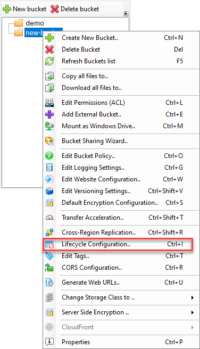Screen dimensions: 200x349
Task: Click the calendar icon for Lifecycle Configuration
Action: coord(49,244)
